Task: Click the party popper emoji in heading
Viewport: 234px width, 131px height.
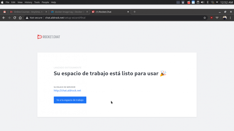Action: point(163,74)
